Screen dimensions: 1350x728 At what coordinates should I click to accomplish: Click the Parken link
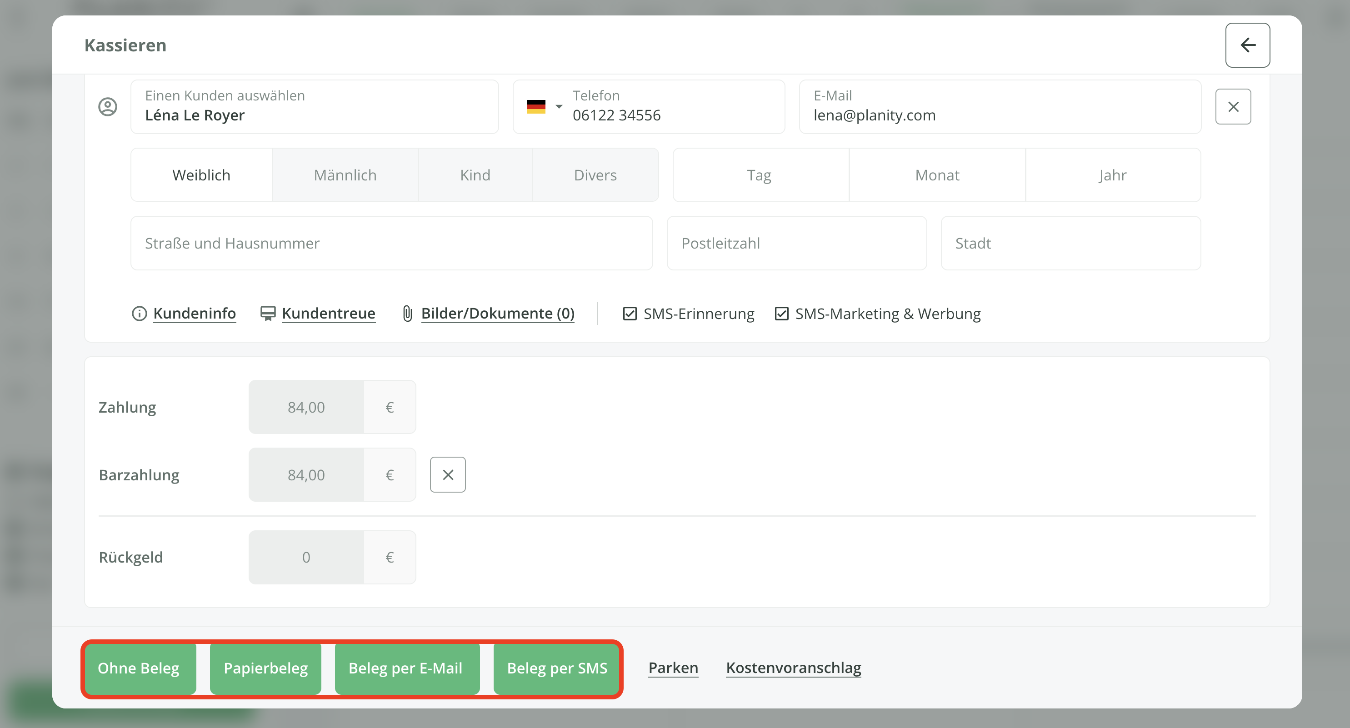[x=673, y=668]
